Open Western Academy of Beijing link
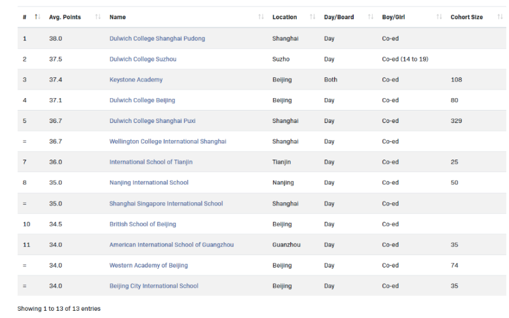509x318 pixels. tap(148, 265)
